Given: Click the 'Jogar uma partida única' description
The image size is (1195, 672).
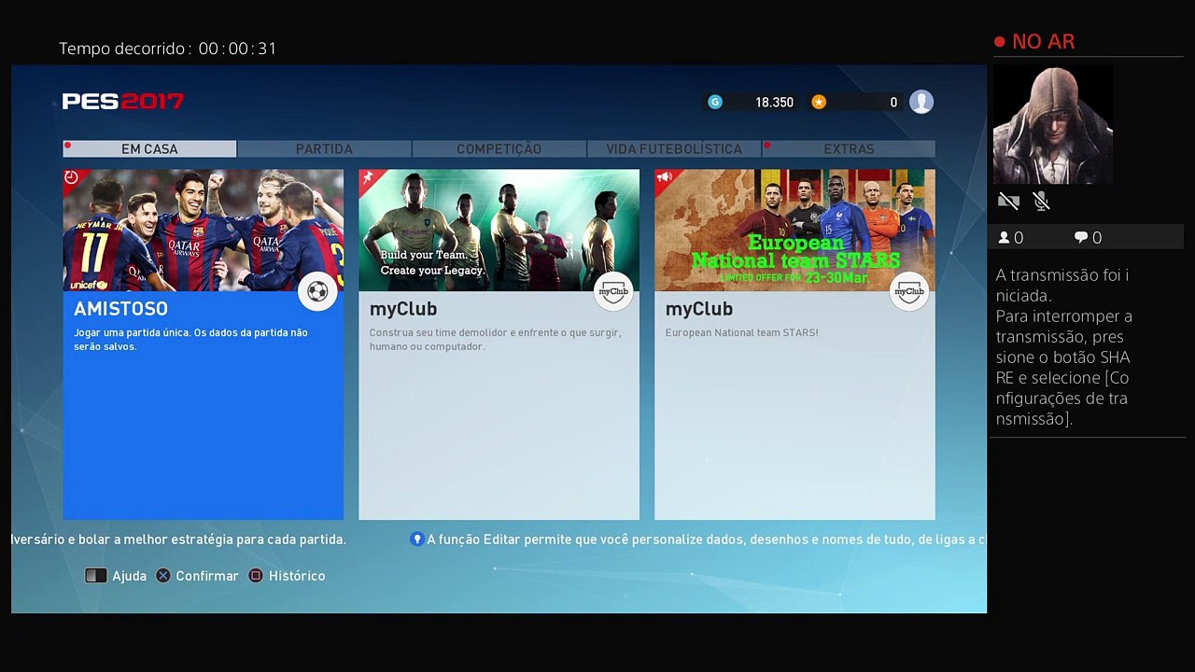Looking at the screenshot, I should 190,340.
